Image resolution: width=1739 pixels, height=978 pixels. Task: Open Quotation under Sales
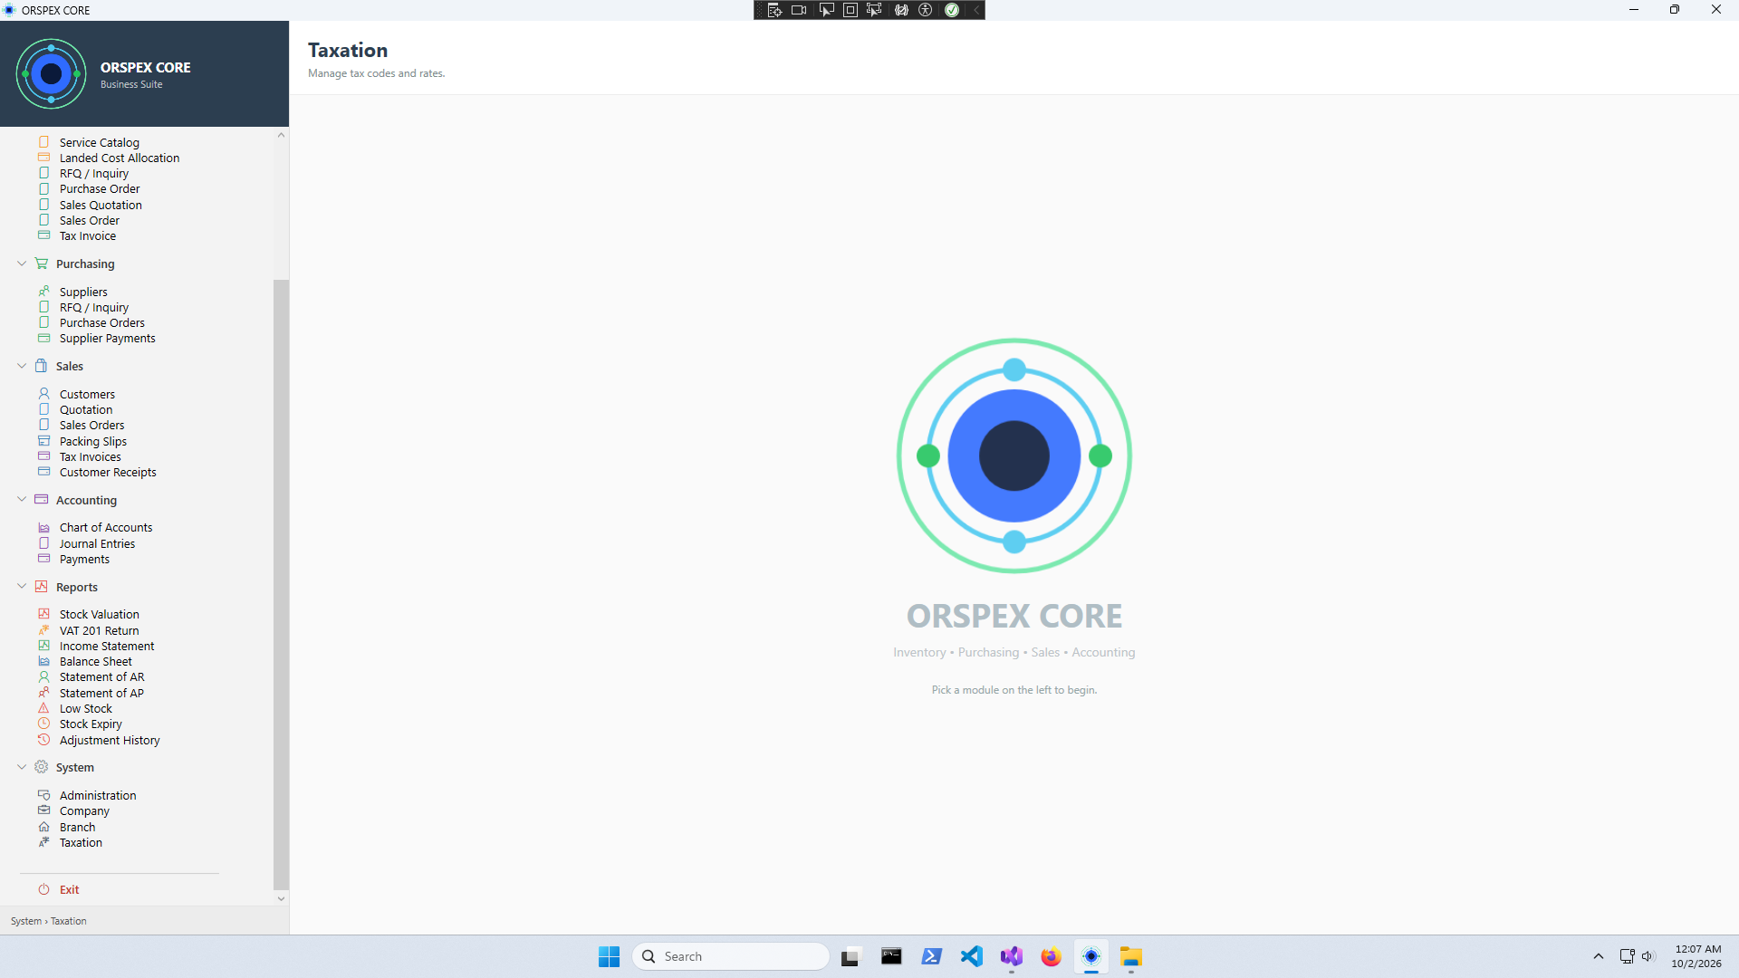coord(86,409)
